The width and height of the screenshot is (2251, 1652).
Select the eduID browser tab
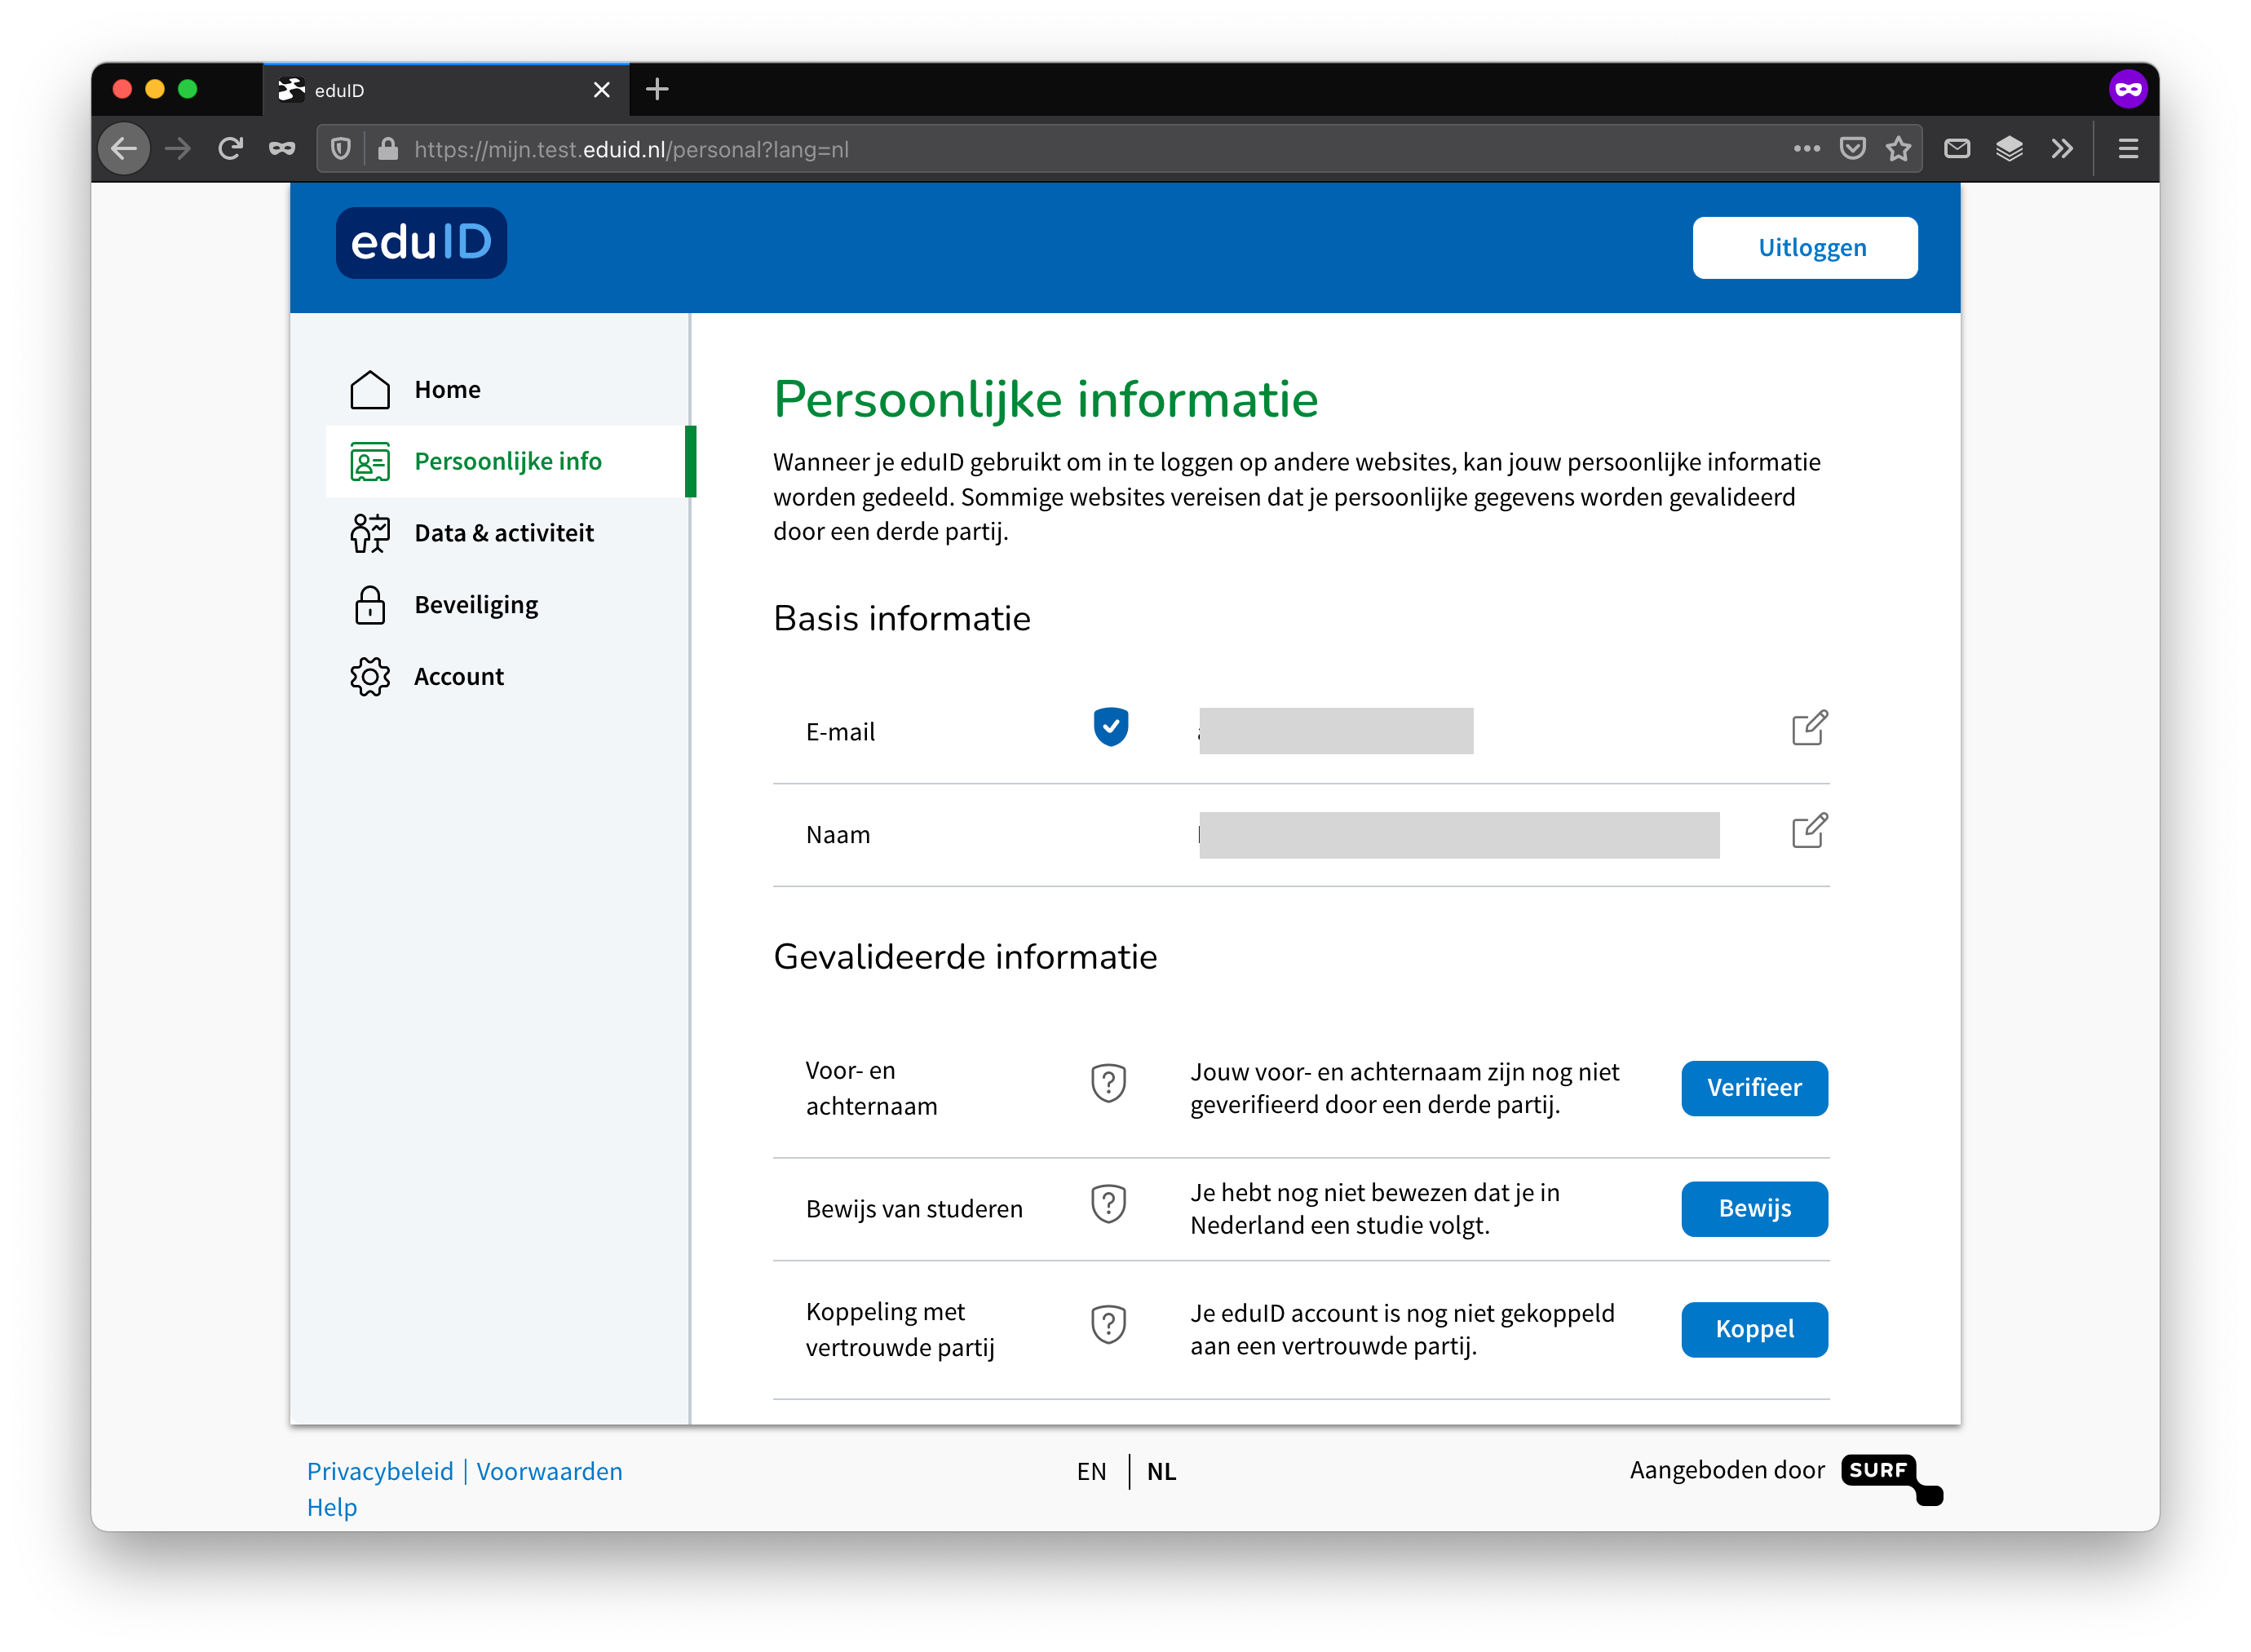coord(446,90)
